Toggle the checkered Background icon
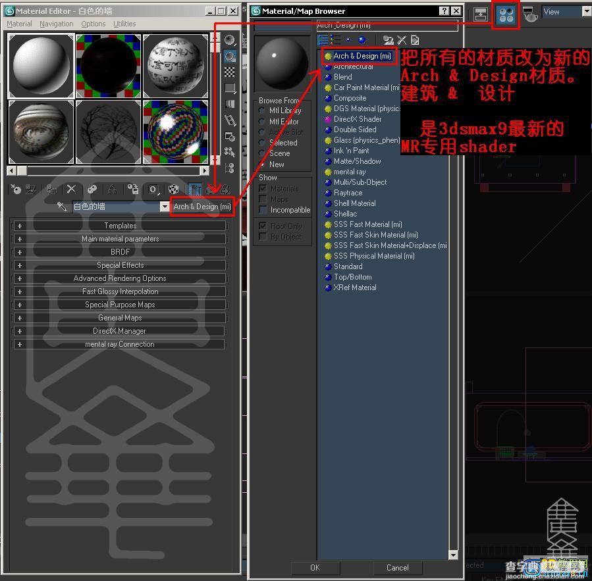592x581 pixels. 230,72
